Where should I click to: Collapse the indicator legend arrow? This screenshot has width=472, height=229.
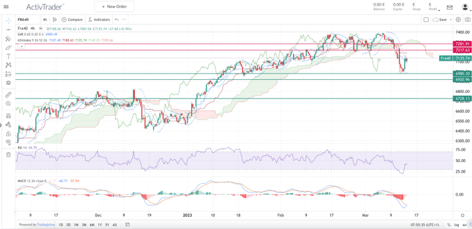21,46
